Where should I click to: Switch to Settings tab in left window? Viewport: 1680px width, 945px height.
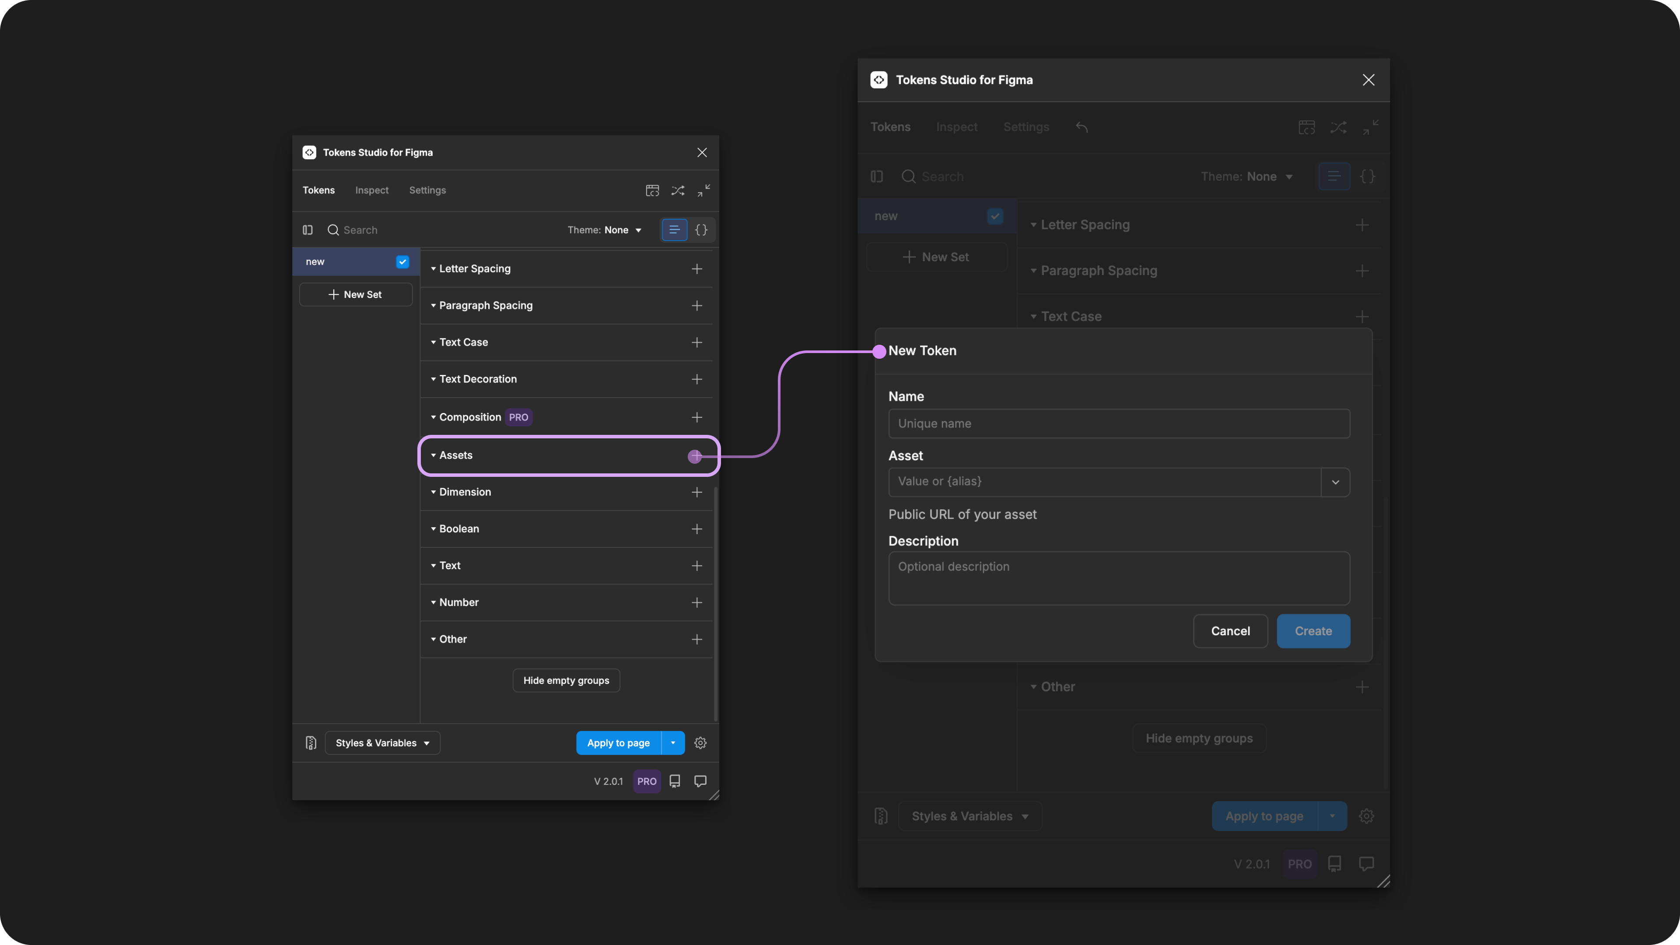tap(427, 190)
